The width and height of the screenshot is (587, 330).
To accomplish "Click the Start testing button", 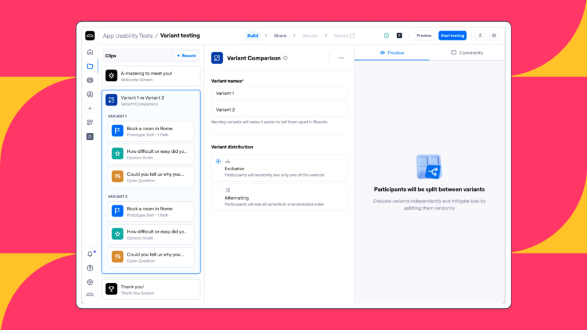I will (x=452, y=36).
